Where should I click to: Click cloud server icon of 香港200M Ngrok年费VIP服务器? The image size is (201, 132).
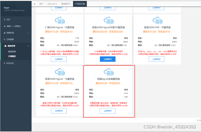coord(109,20)
